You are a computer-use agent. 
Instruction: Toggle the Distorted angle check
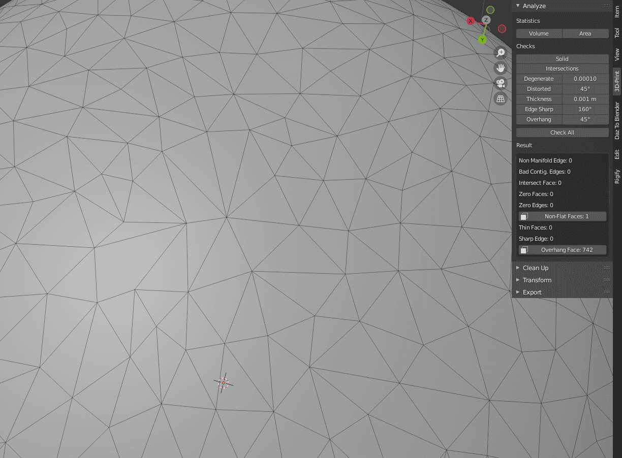pos(584,89)
